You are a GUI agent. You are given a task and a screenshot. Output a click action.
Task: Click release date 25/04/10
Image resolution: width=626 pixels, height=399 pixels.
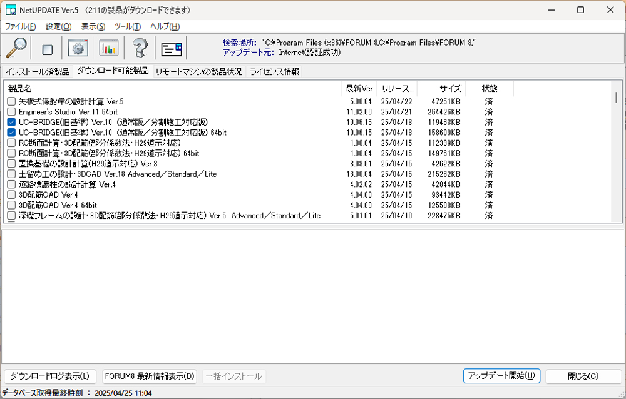tap(396, 216)
